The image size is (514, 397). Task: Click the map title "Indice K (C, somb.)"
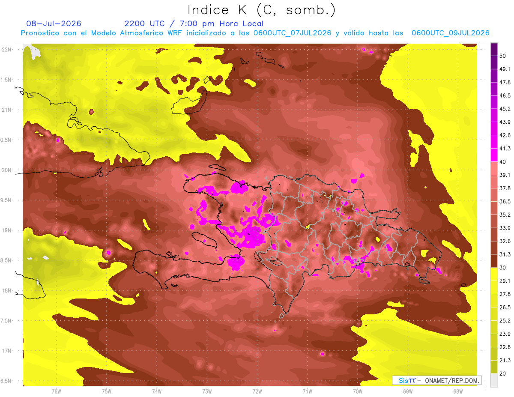tap(261, 9)
